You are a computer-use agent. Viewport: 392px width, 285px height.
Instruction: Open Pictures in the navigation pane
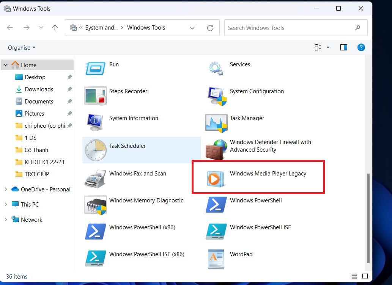coord(34,113)
